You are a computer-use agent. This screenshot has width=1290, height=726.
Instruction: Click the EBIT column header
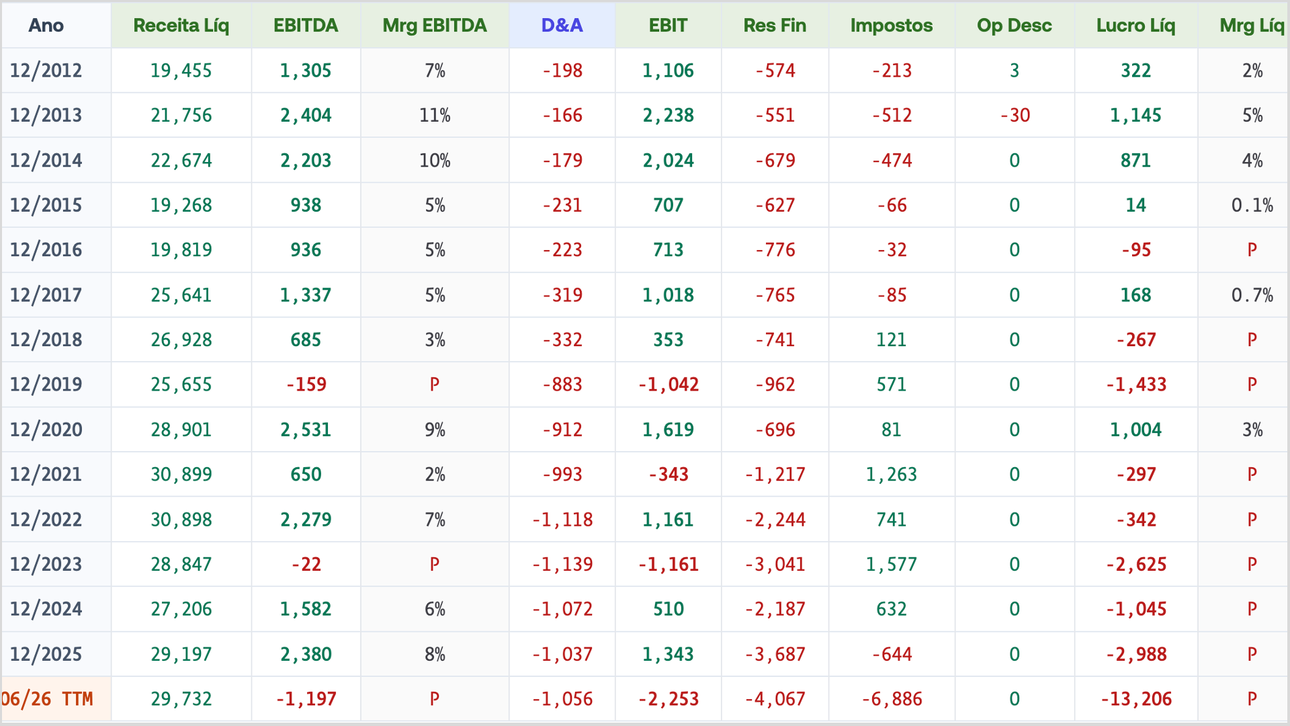click(x=669, y=26)
